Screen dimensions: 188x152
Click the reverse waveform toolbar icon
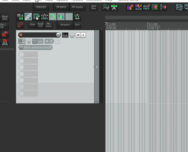(x=106, y=7)
